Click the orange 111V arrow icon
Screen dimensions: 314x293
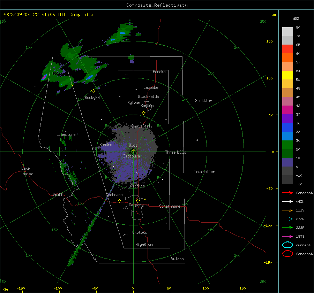[x=287, y=210]
